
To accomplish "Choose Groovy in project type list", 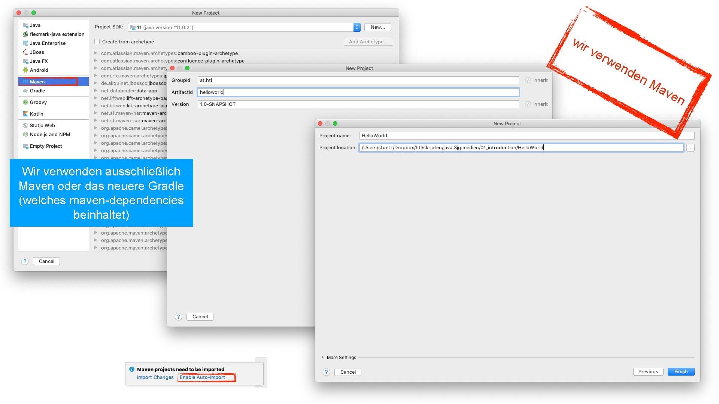I will pyautogui.click(x=54, y=102).
